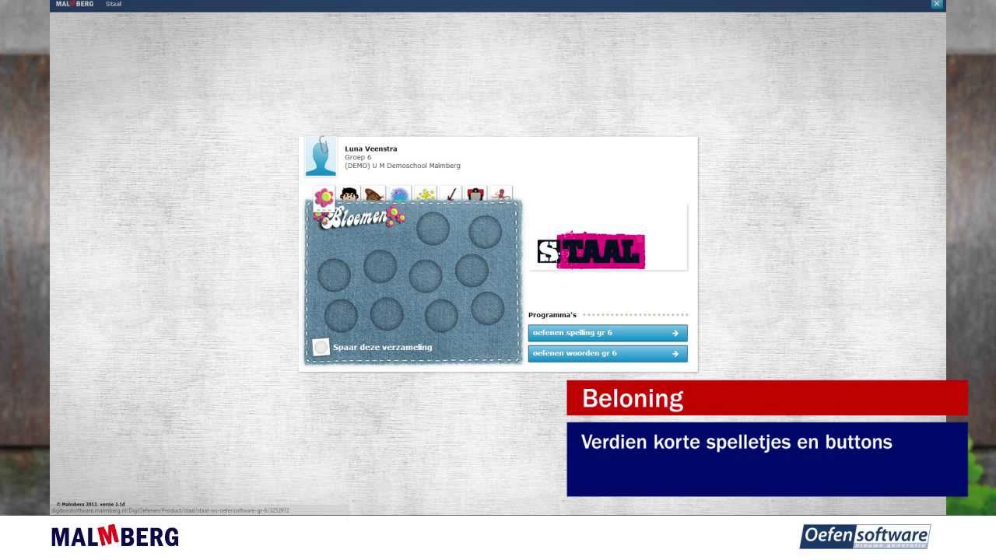Click the Oefensoftware logo
Image resolution: width=996 pixels, height=560 pixels.
(865, 537)
